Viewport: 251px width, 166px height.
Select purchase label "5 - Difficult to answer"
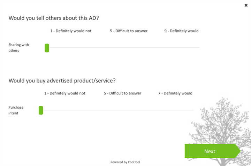(x=122, y=93)
